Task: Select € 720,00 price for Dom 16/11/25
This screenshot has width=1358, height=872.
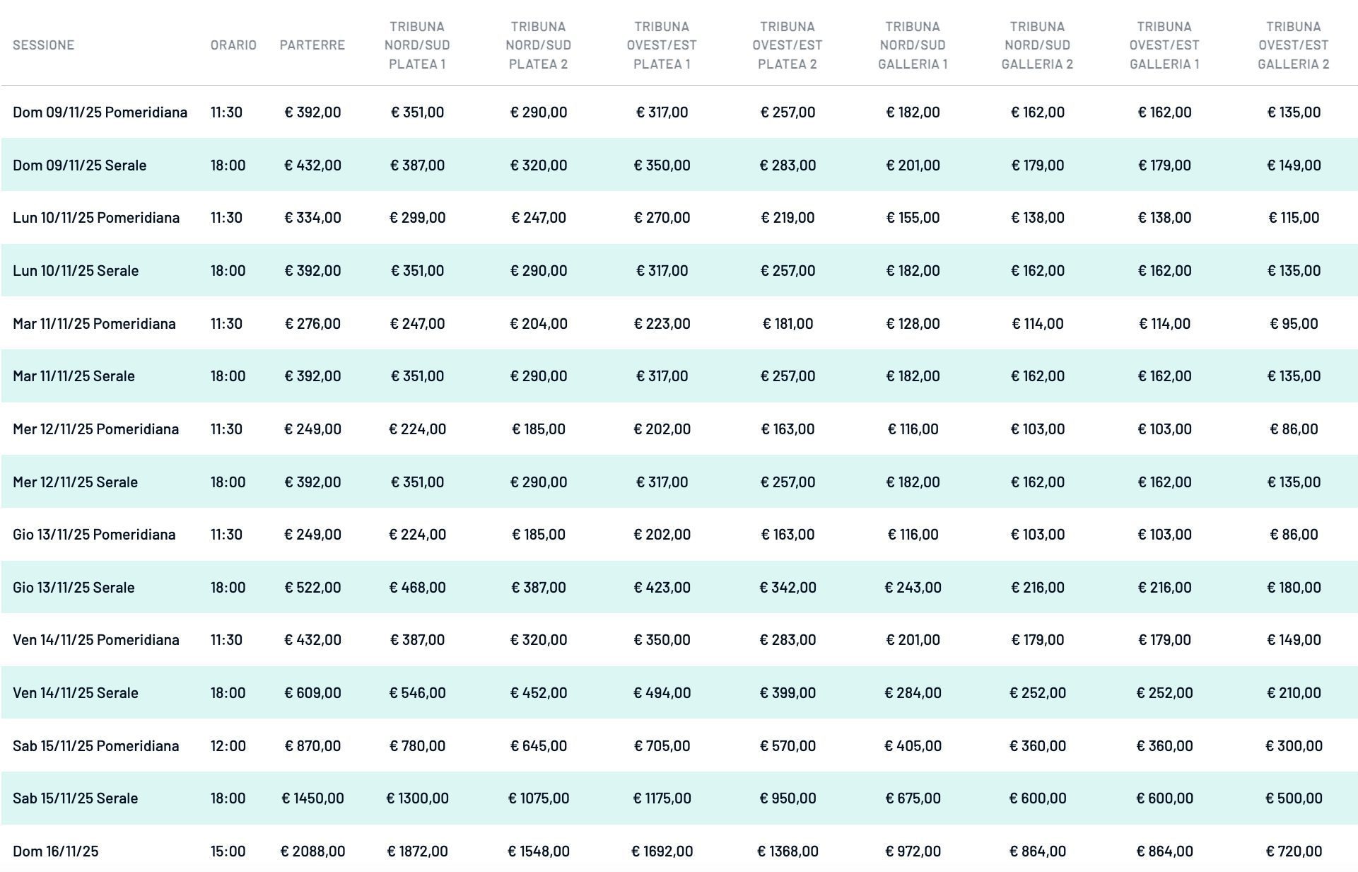Action: click(x=1294, y=851)
